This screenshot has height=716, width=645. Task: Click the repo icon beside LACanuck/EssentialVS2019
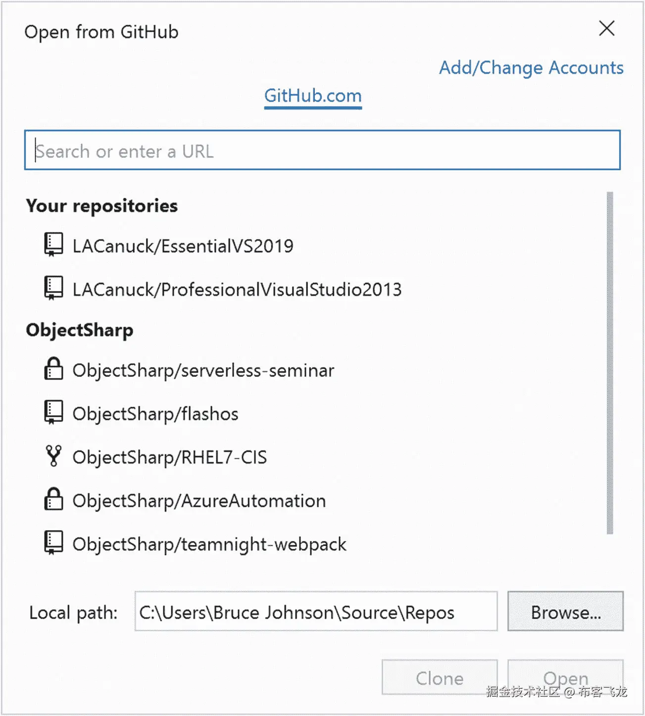(x=53, y=245)
